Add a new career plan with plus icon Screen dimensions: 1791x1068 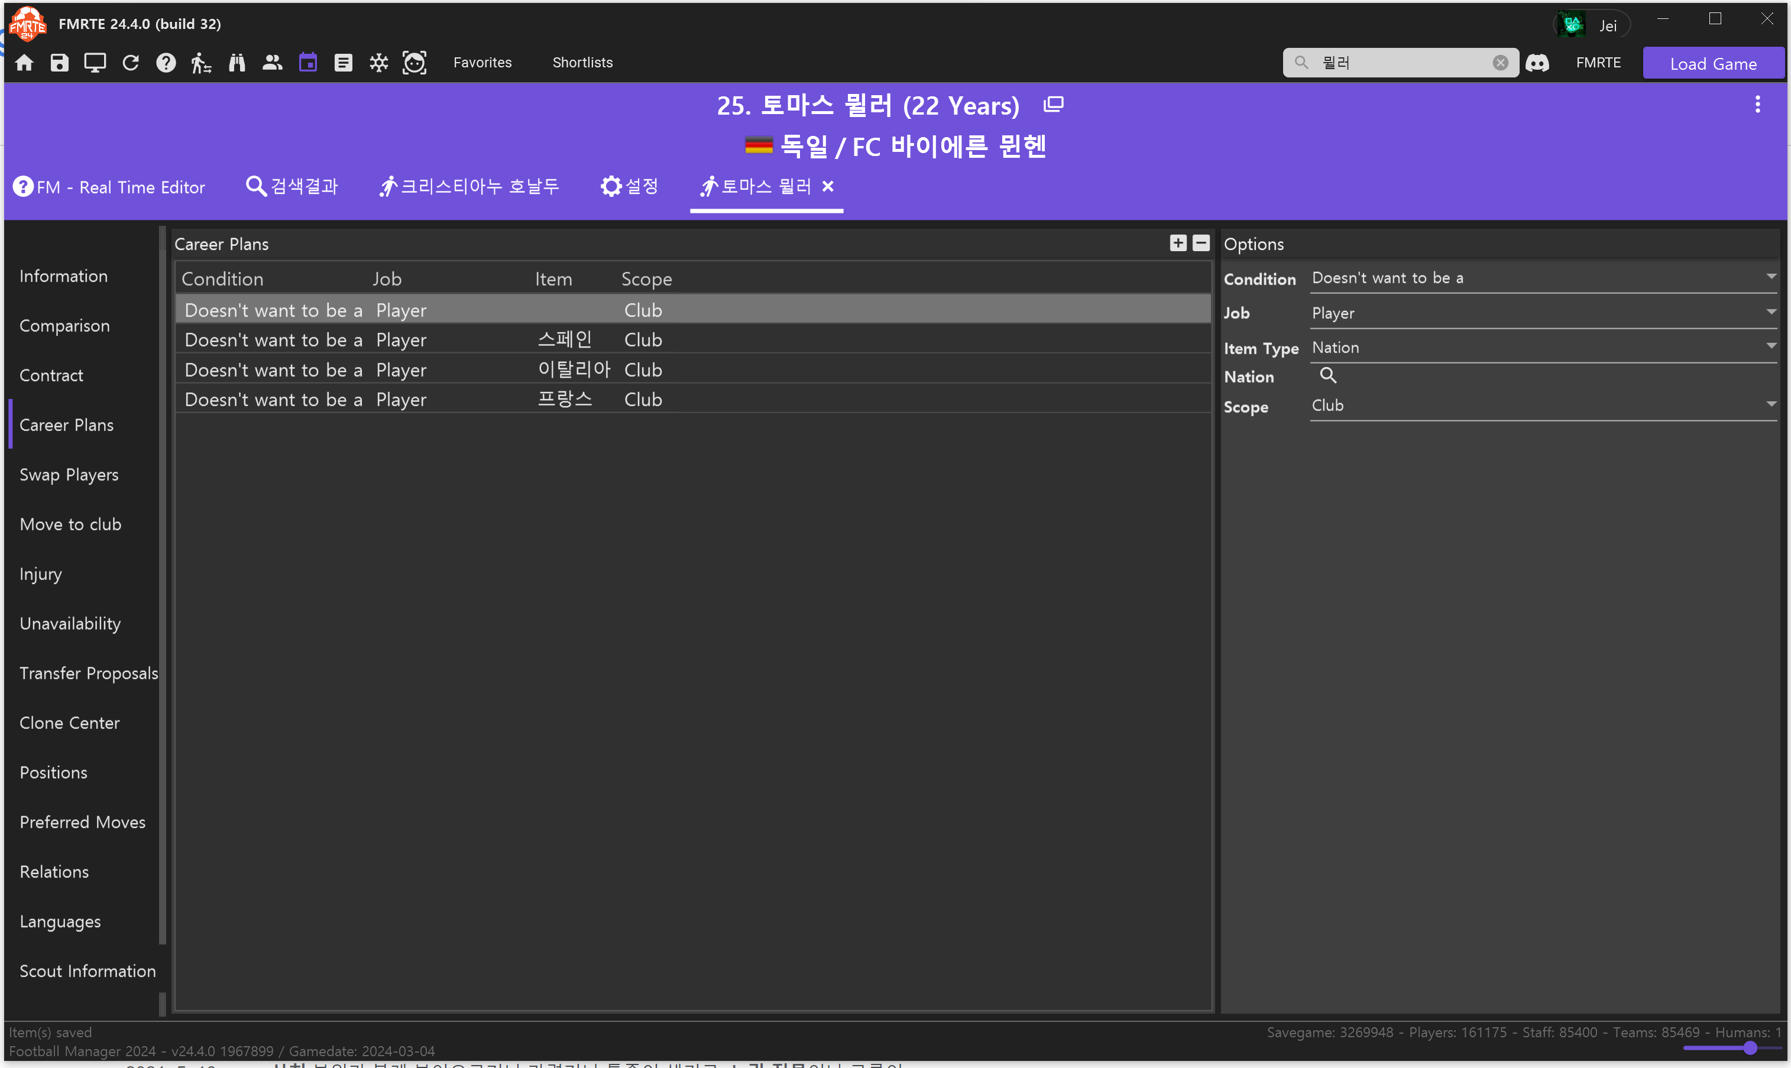coord(1178,244)
